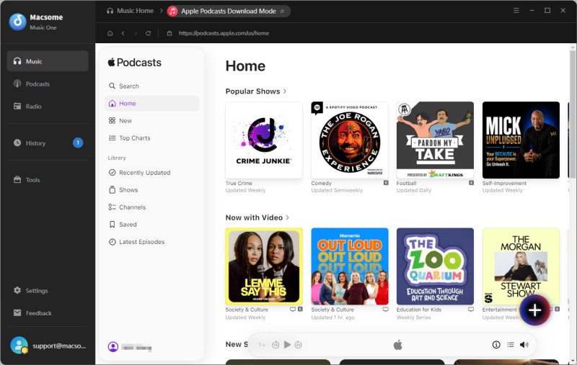Image resolution: width=577 pixels, height=365 pixels.
Task: Open the Out Loud podcast
Action: (x=350, y=266)
